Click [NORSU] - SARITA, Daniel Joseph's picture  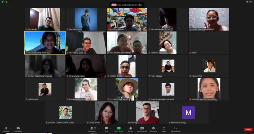click(65, 112)
